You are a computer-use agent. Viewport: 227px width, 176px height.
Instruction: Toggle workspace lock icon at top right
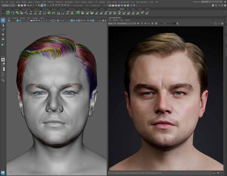(225, 2)
